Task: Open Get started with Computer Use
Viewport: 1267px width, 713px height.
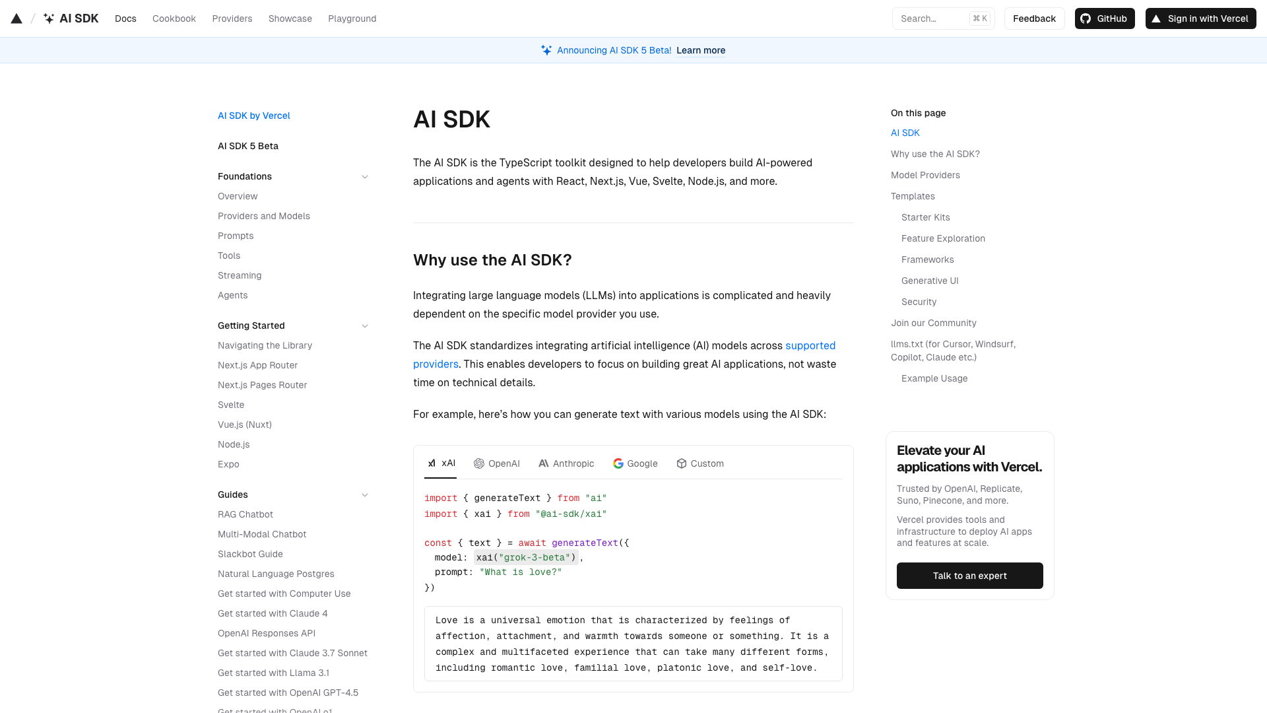Action: click(x=284, y=594)
